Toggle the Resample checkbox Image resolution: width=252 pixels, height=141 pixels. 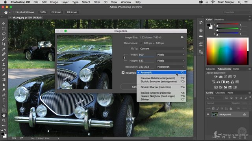tap(123, 73)
